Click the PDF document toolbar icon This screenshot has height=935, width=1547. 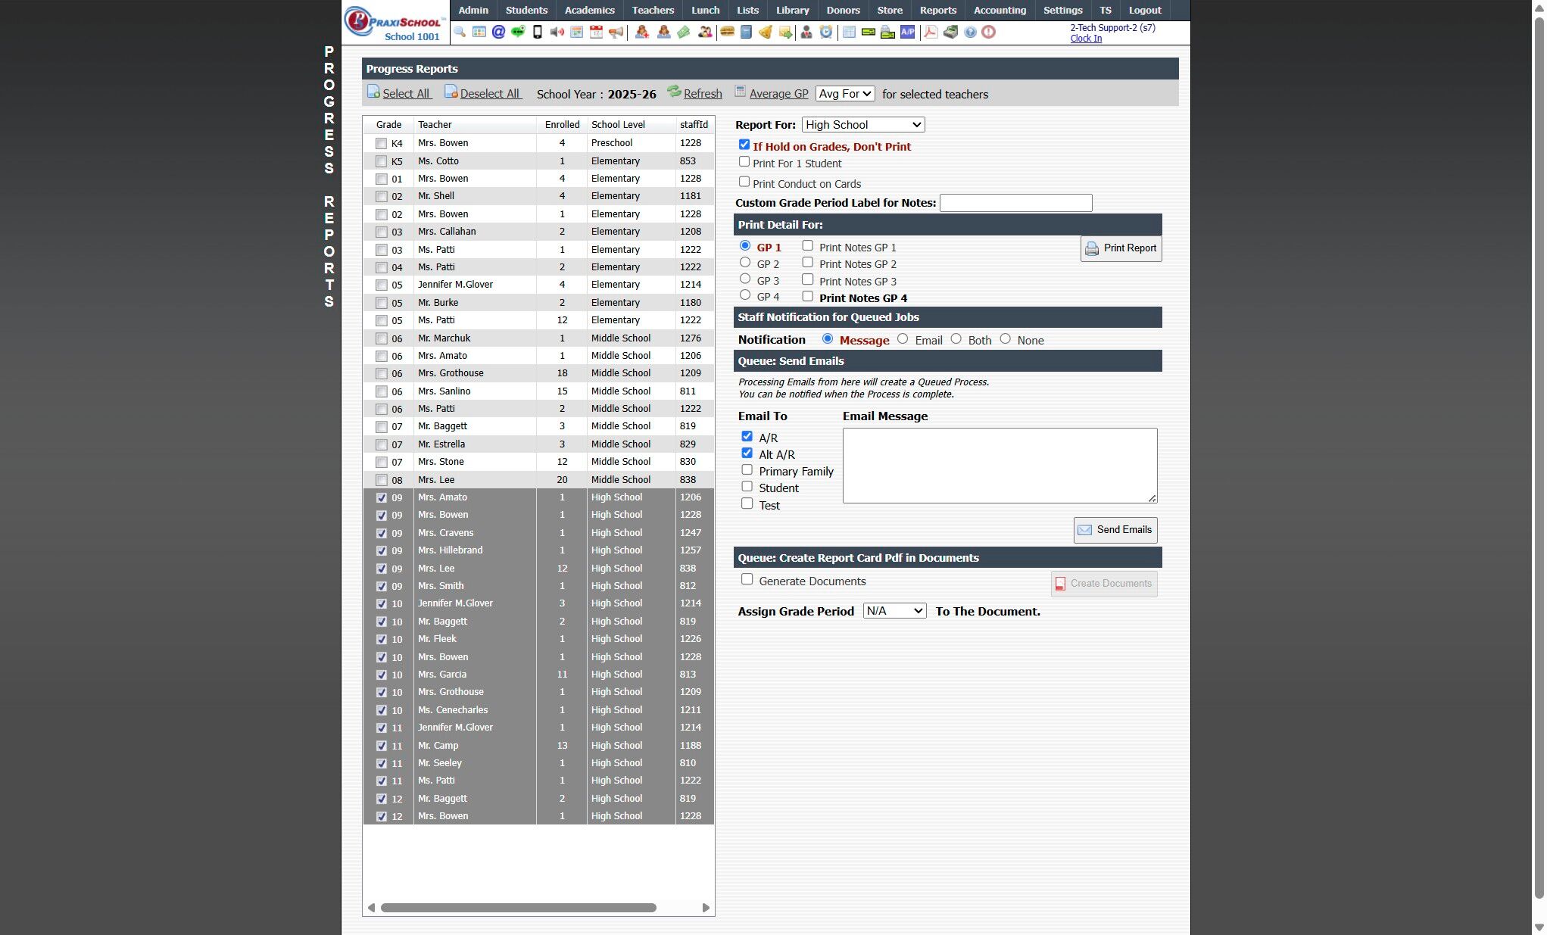(931, 32)
